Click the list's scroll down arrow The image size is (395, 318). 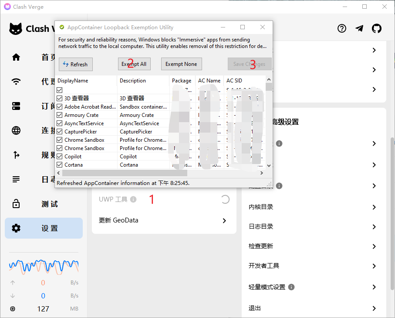(x=269, y=166)
